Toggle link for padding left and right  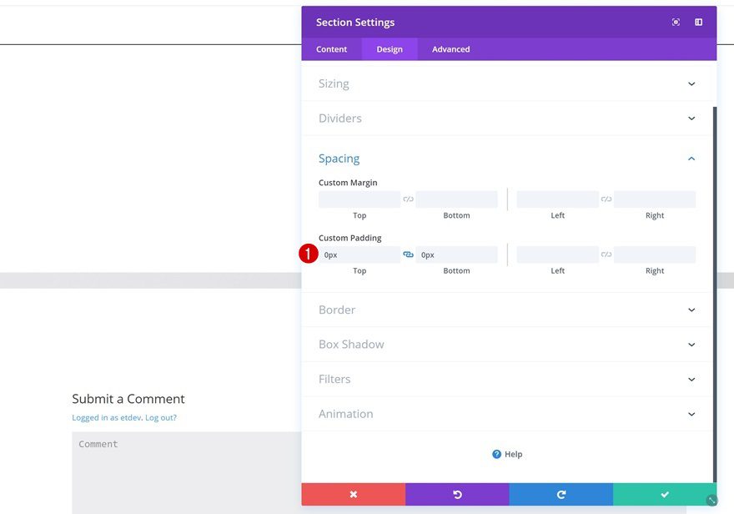606,254
